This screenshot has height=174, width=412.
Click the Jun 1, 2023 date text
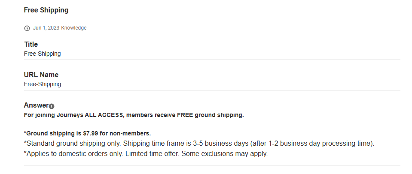(x=46, y=28)
